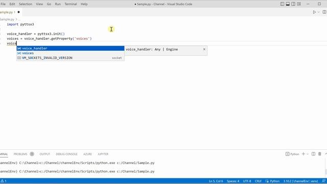Open the Terminal menu
The height and width of the screenshot is (184, 327).
tap(71, 4)
